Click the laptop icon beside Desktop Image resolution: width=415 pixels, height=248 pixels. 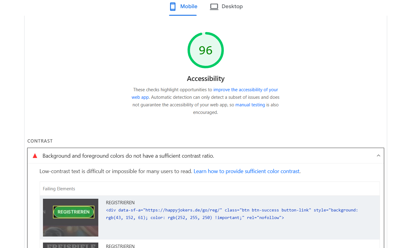tap(214, 7)
